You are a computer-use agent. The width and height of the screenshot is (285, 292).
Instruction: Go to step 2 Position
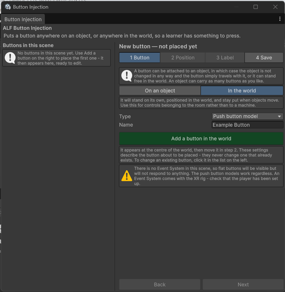(183, 58)
